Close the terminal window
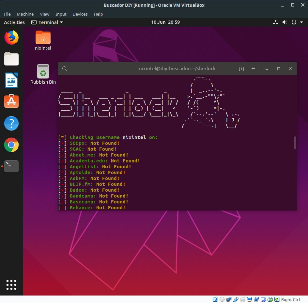This screenshot has width=308, height=303. (290, 69)
